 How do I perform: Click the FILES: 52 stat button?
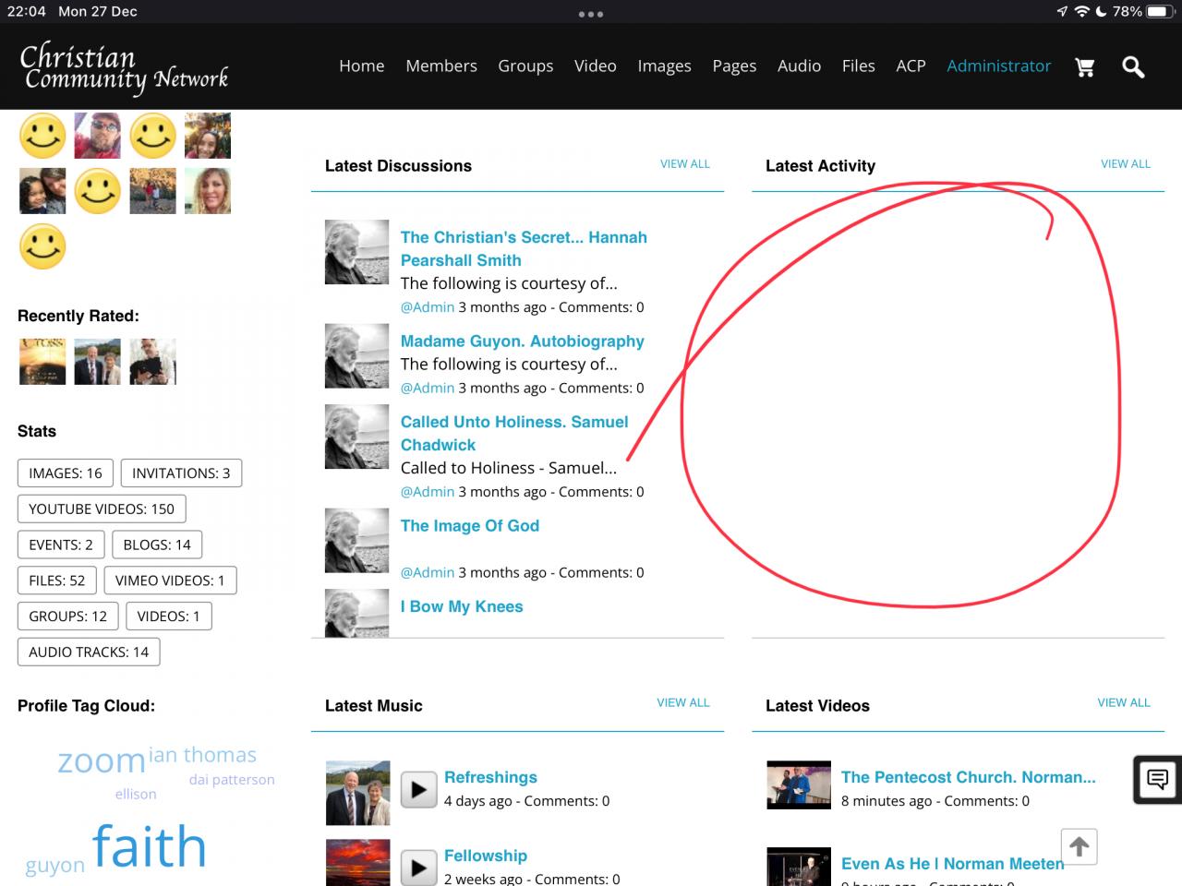(x=57, y=581)
